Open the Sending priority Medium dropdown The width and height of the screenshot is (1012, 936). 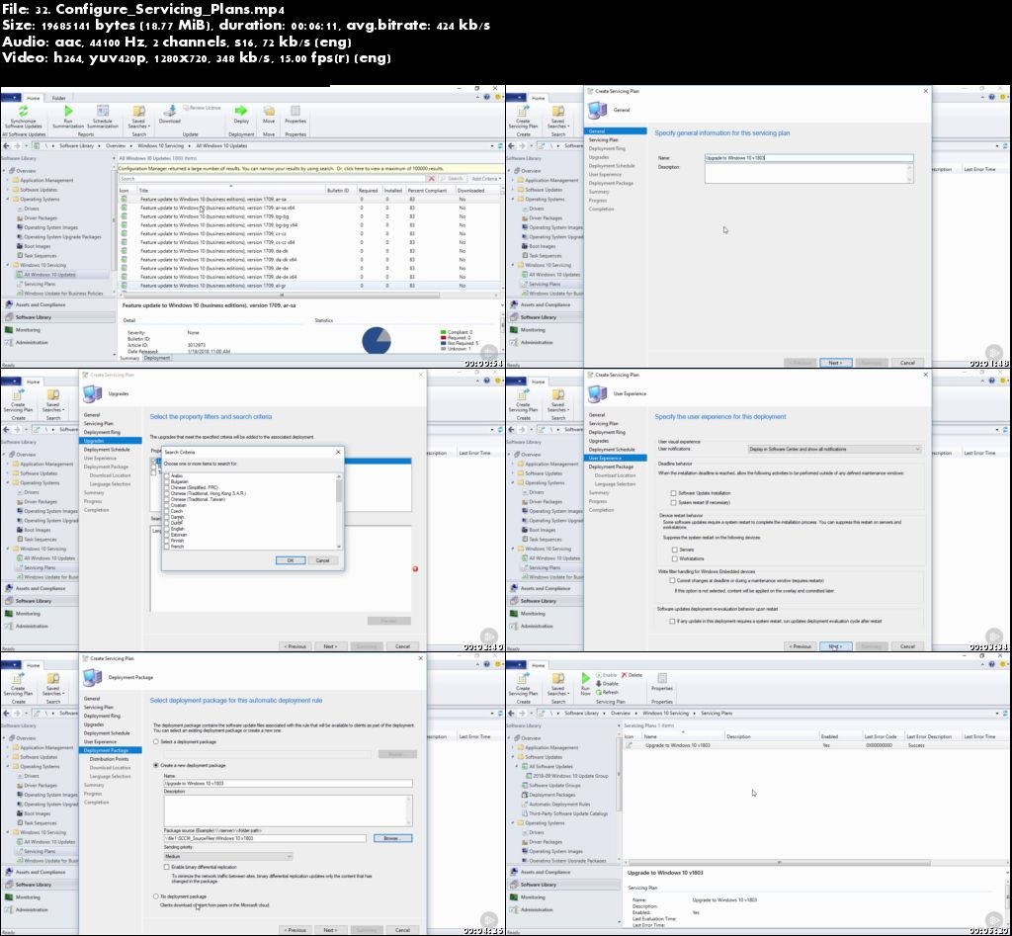point(228,856)
